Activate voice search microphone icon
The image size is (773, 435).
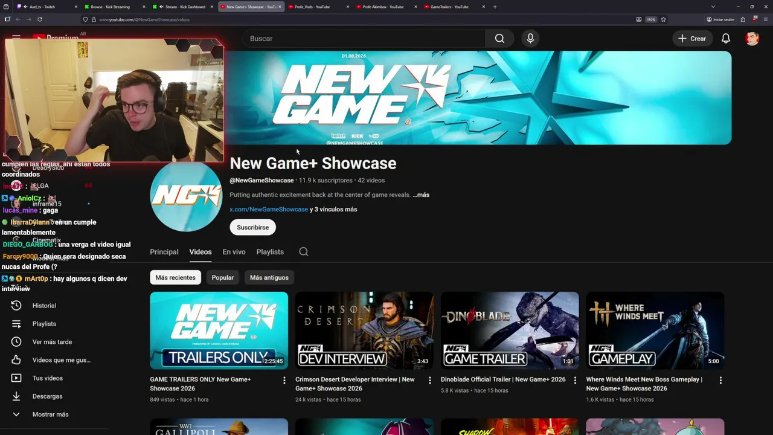tap(530, 39)
